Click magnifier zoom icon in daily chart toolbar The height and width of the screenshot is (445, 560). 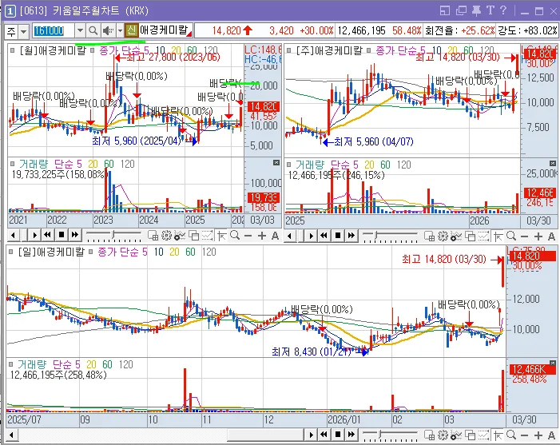point(511,435)
